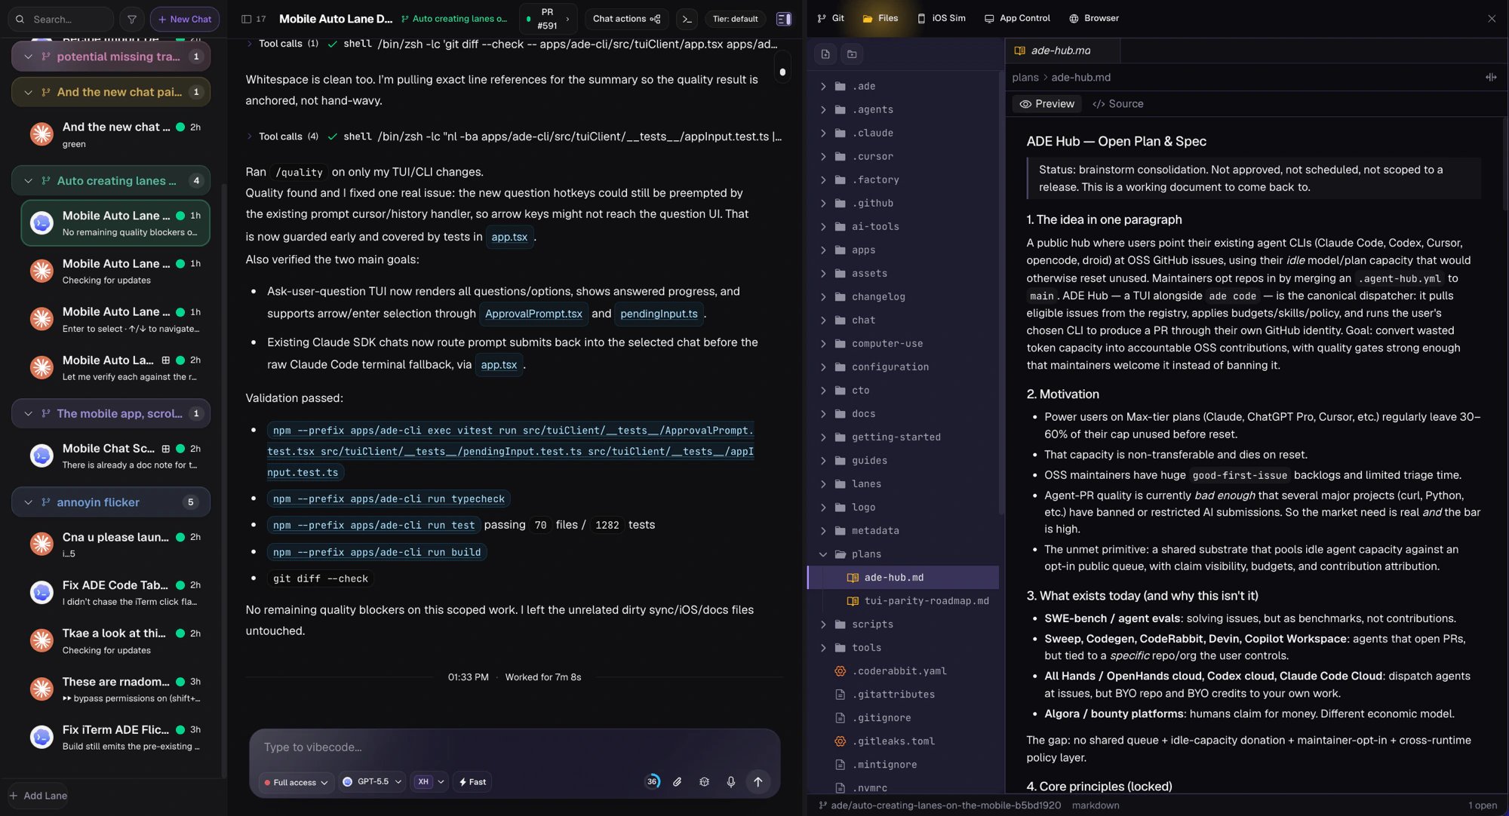The width and height of the screenshot is (1509, 816).
Task: Expand the scripts folder
Action: (x=823, y=624)
